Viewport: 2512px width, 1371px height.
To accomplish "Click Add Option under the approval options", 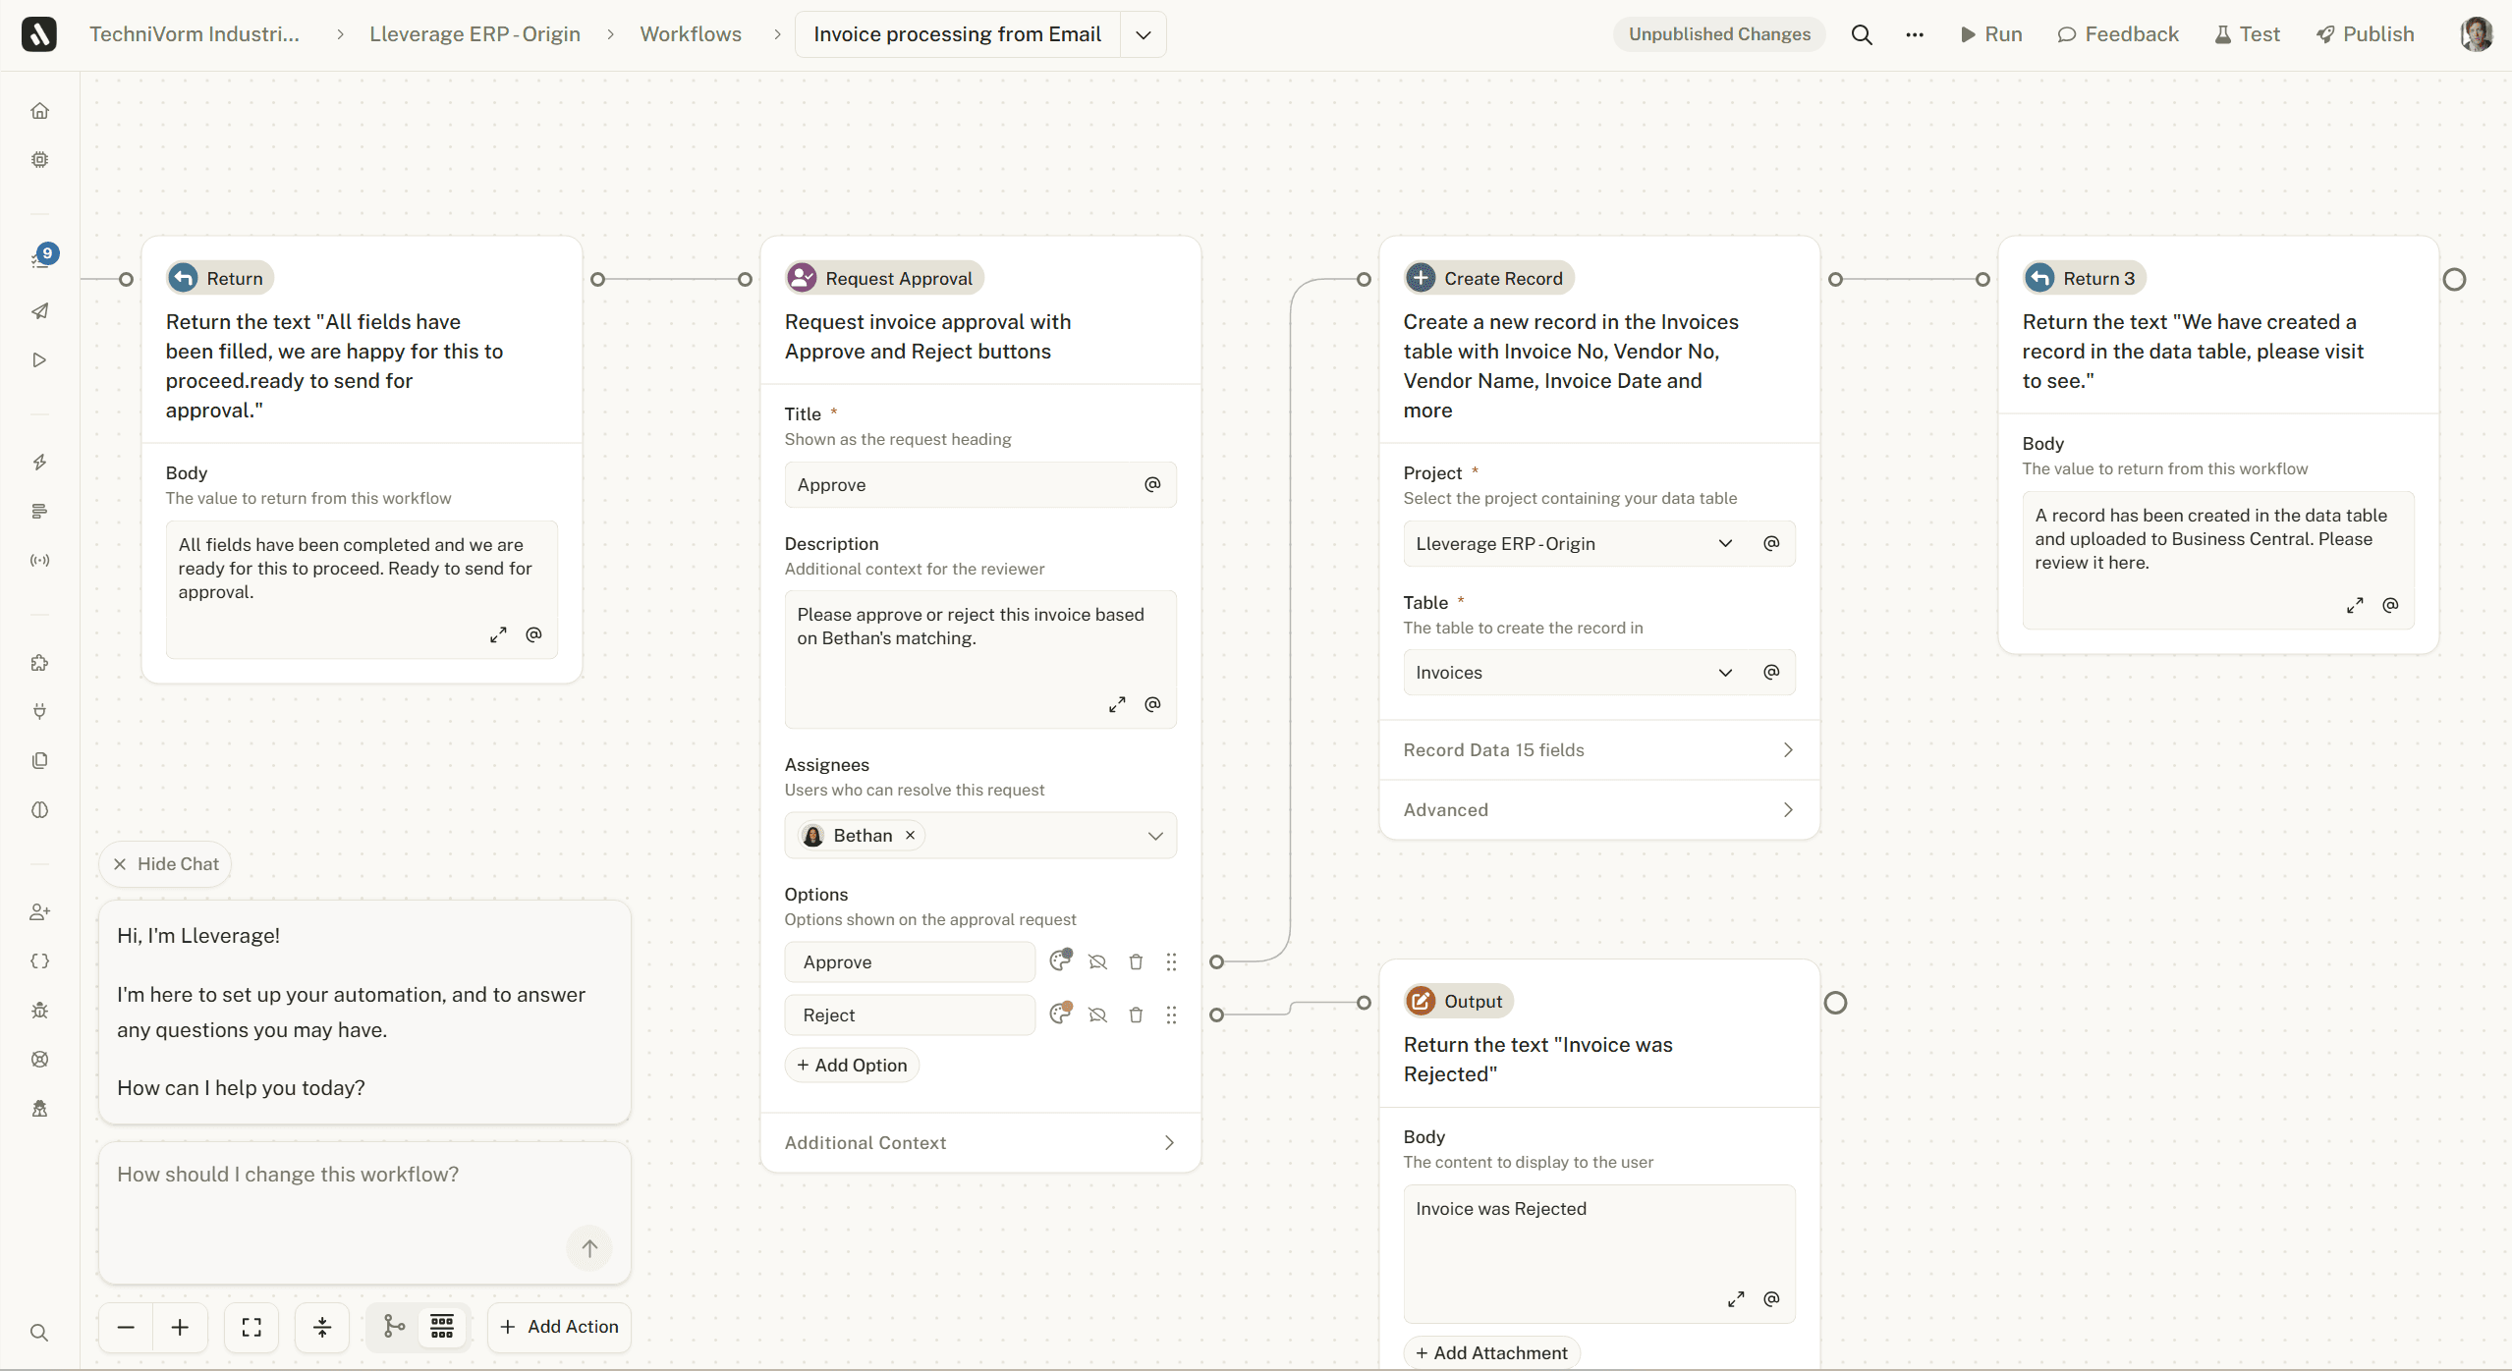I will [851, 1065].
